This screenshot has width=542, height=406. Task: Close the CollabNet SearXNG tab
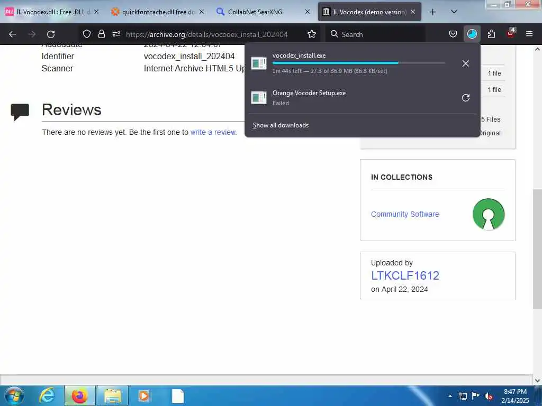(x=308, y=12)
